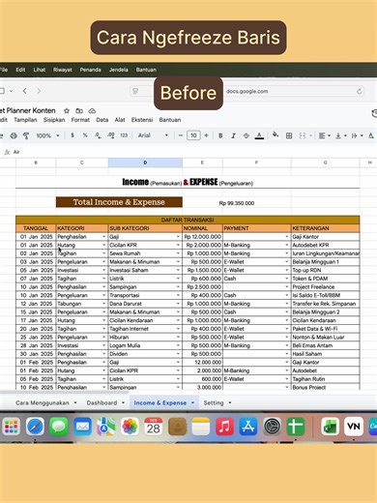Open Launchpad in the Dock
The width and height of the screenshot is (377, 503).
[12, 427]
